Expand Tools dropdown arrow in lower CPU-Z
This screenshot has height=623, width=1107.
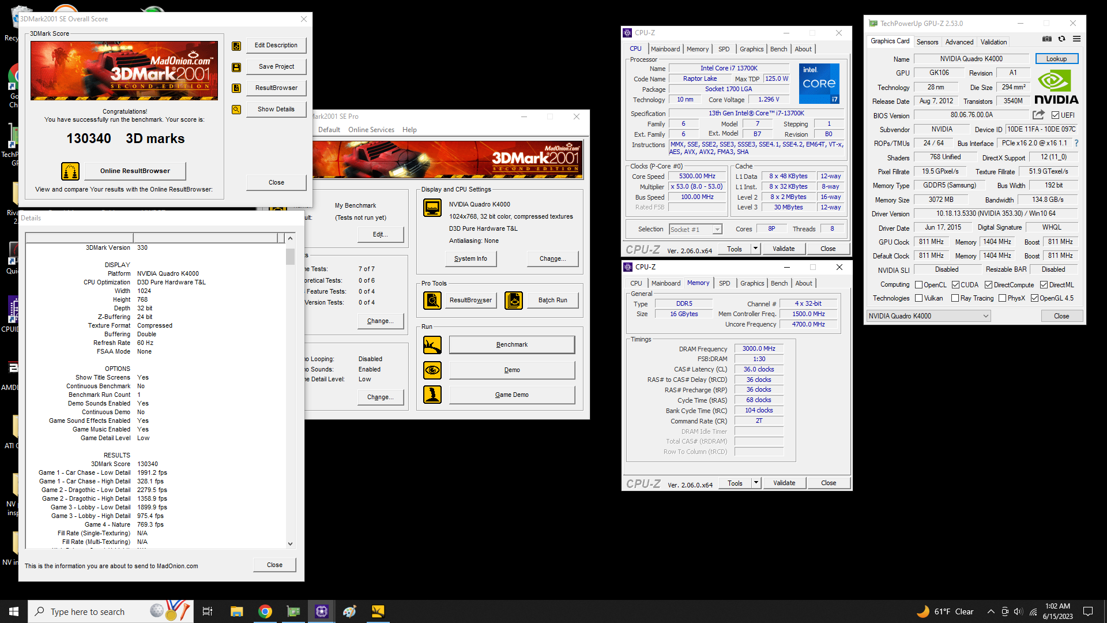[756, 483]
